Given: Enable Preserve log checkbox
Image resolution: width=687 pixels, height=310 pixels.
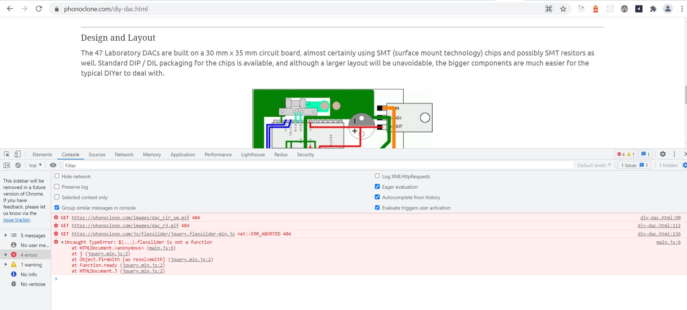Looking at the screenshot, I should click(x=57, y=187).
